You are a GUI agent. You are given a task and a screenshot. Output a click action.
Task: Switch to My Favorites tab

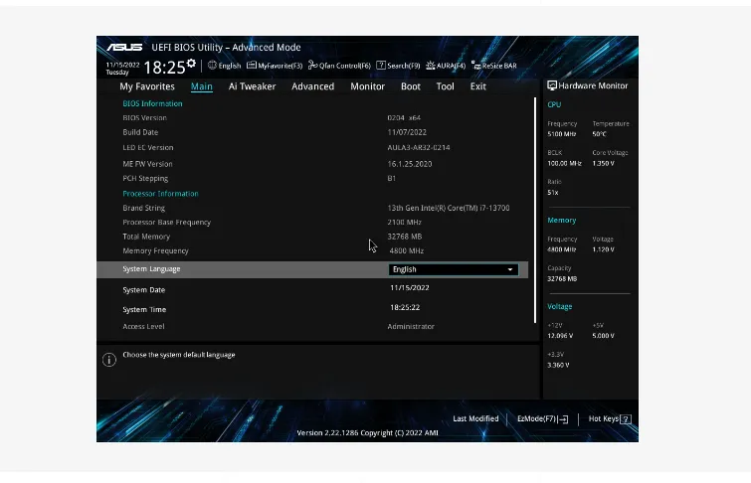147,86
